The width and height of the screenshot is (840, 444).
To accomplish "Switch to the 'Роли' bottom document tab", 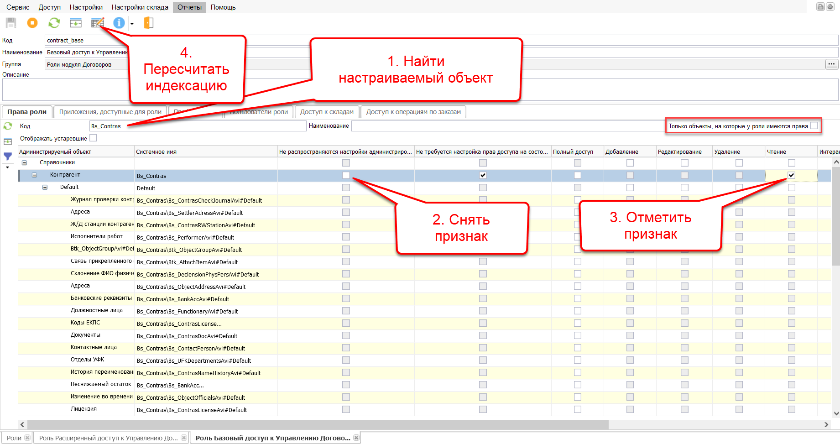I will point(14,438).
